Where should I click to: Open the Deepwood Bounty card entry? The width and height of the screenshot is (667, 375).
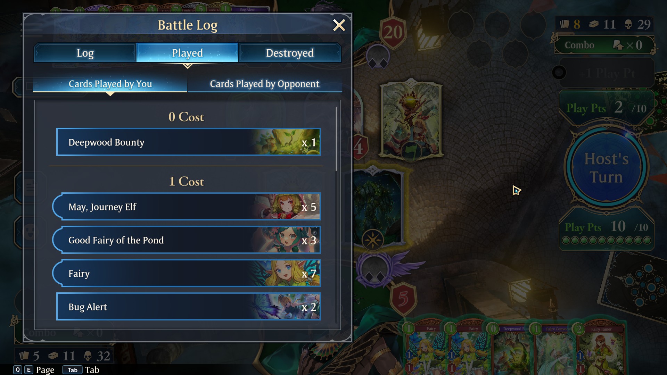coord(188,142)
